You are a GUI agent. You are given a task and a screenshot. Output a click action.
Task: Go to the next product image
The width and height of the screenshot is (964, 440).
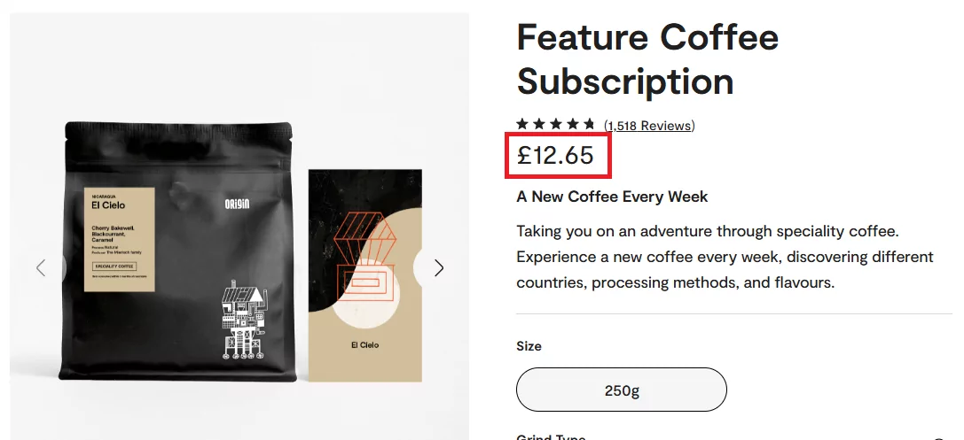pyautogui.click(x=438, y=267)
